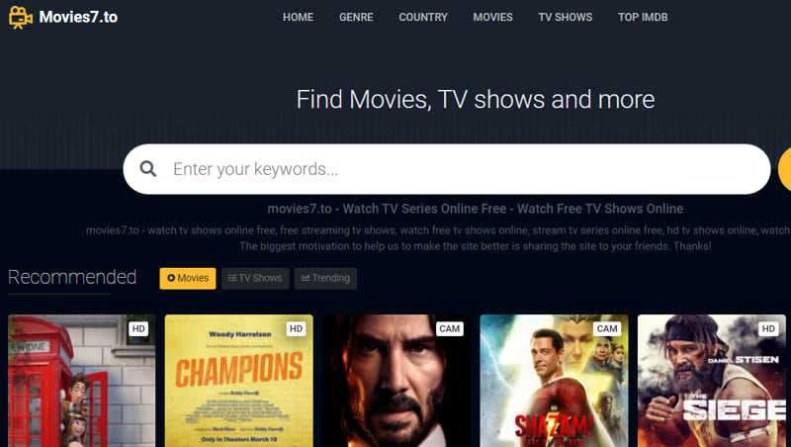The image size is (791, 447).
Task: Click the HD badge on Champions poster
Action: coord(296,329)
